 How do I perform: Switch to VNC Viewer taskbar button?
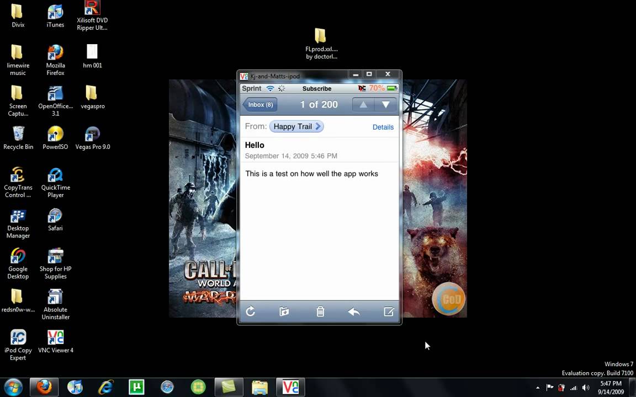point(290,387)
